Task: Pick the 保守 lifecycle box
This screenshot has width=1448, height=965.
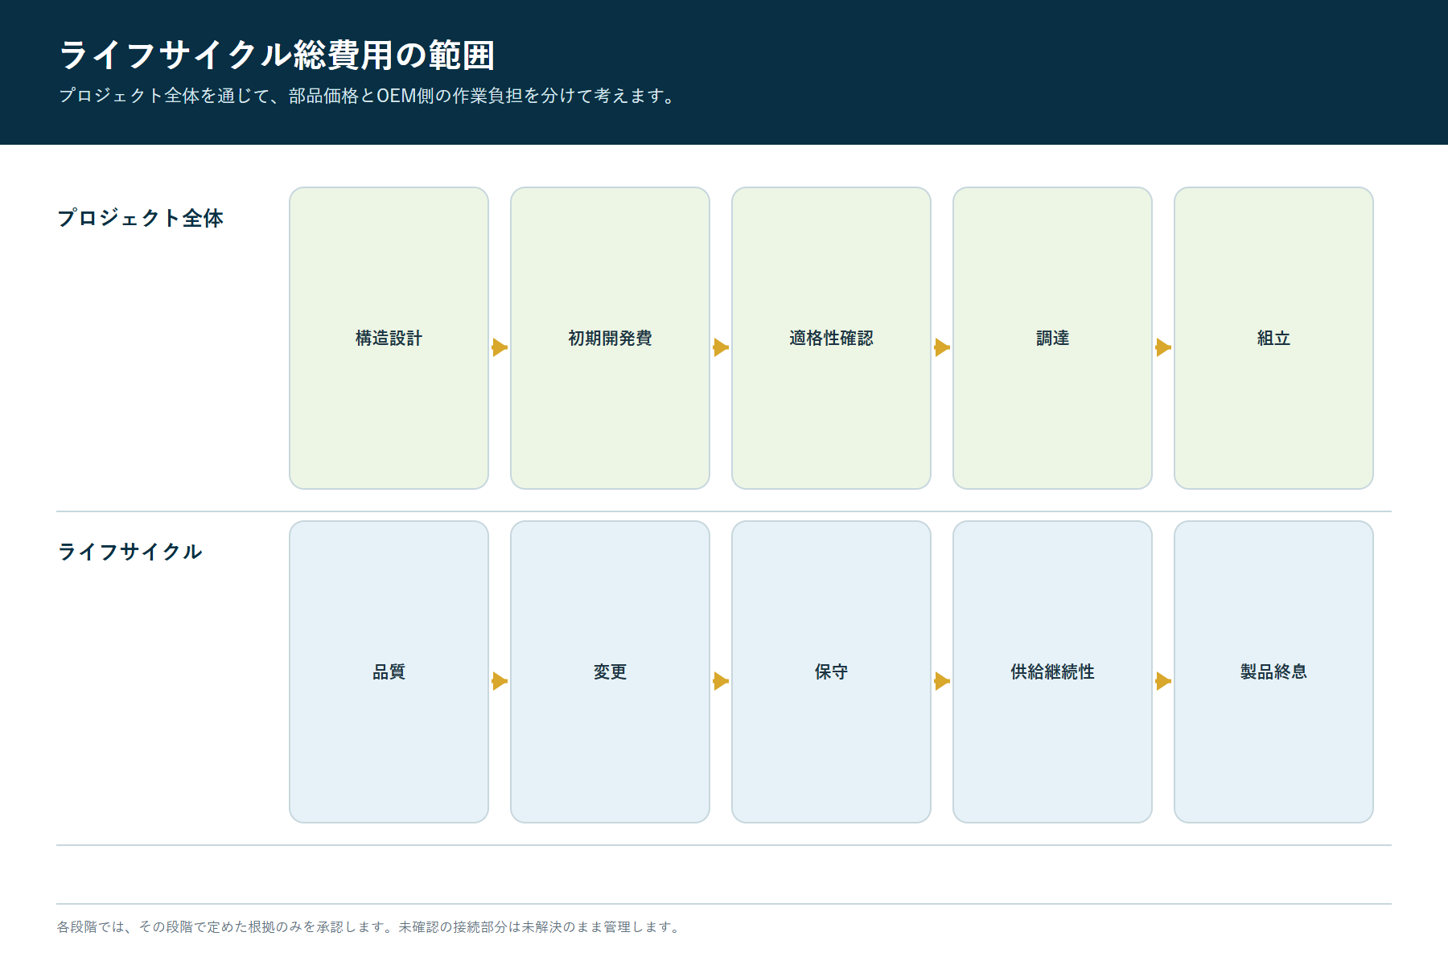Action: click(831, 671)
